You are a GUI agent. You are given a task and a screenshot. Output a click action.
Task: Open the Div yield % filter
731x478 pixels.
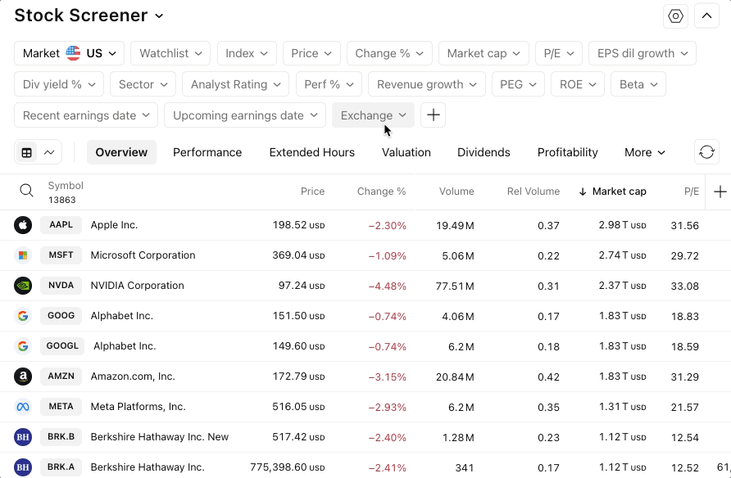tap(59, 84)
